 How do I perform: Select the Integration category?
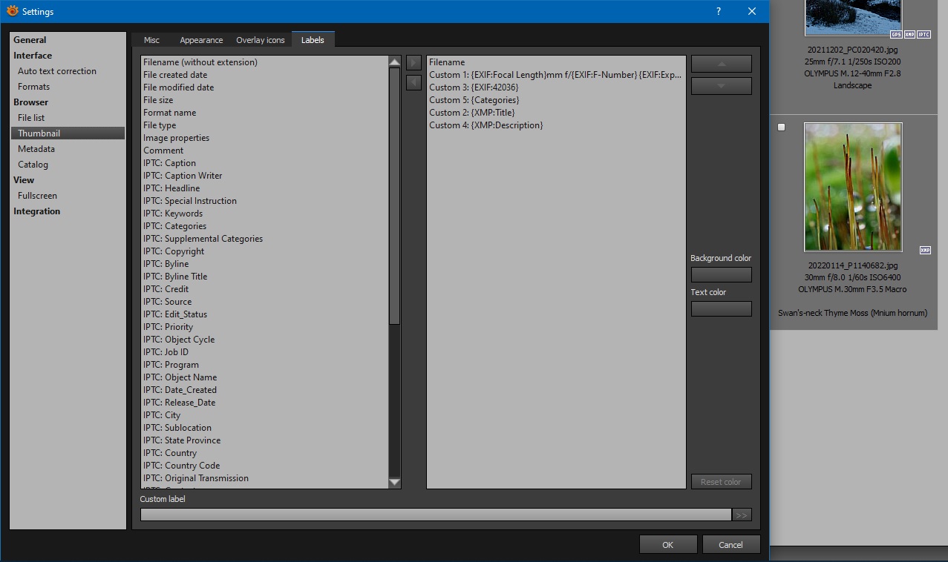click(x=36, y=211)
